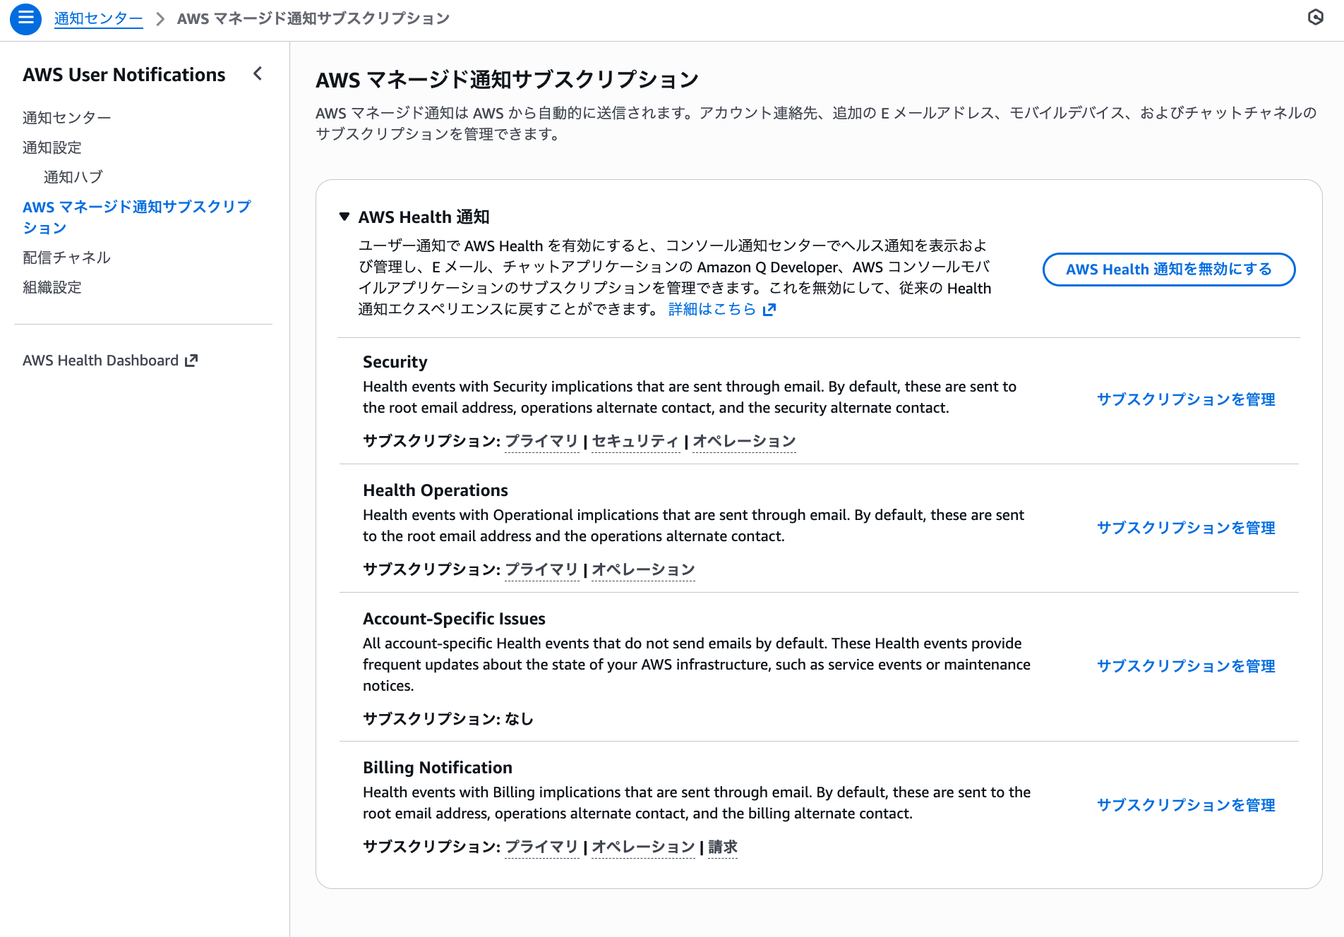Select 通知設定 in the sidebar
The height and width of the screenshot is (937, 1344).
tap(52, 147)
